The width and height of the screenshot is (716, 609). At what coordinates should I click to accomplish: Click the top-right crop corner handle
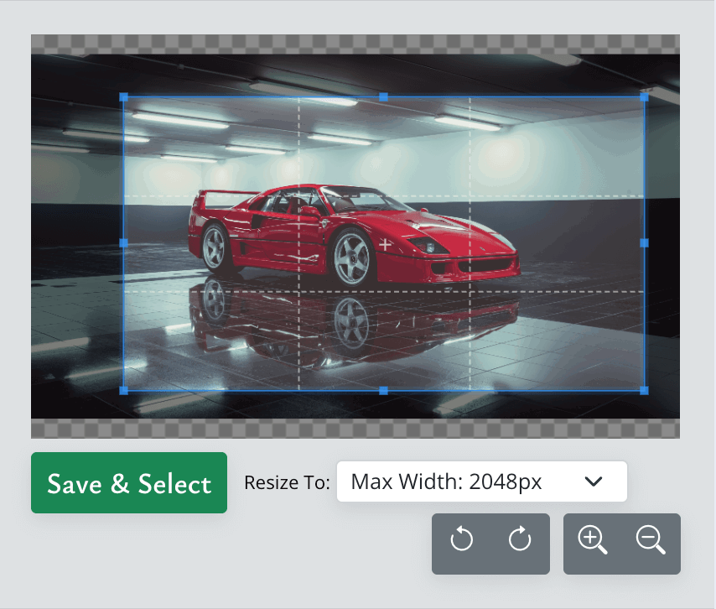(x=644, y=96)
